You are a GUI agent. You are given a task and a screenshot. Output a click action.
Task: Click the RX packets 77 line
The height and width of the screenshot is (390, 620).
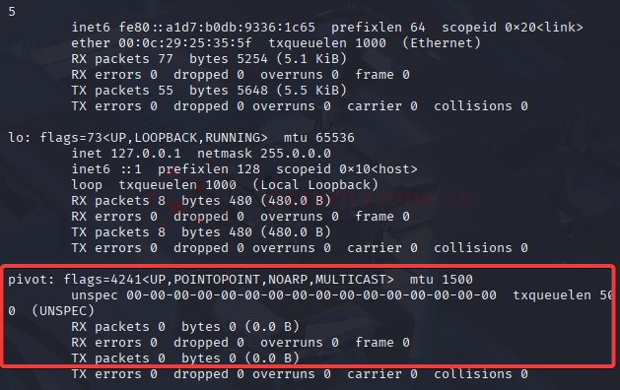click(209, 59)
